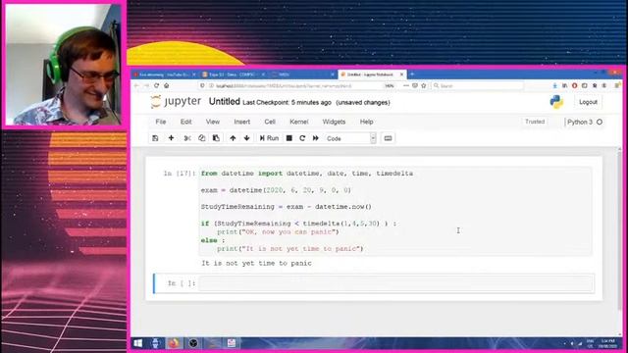Click the Jupyter logo to go home

[176, 102]
